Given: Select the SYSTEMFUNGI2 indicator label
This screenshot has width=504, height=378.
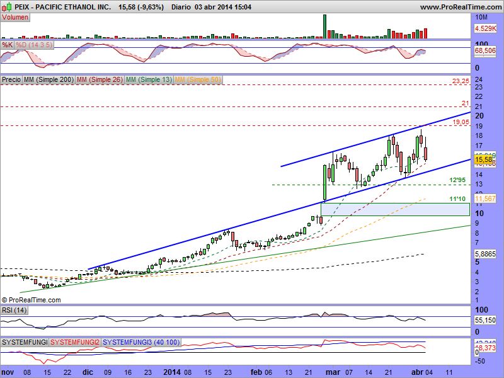Looking at the screenshot, I should (x=75, y=342).
